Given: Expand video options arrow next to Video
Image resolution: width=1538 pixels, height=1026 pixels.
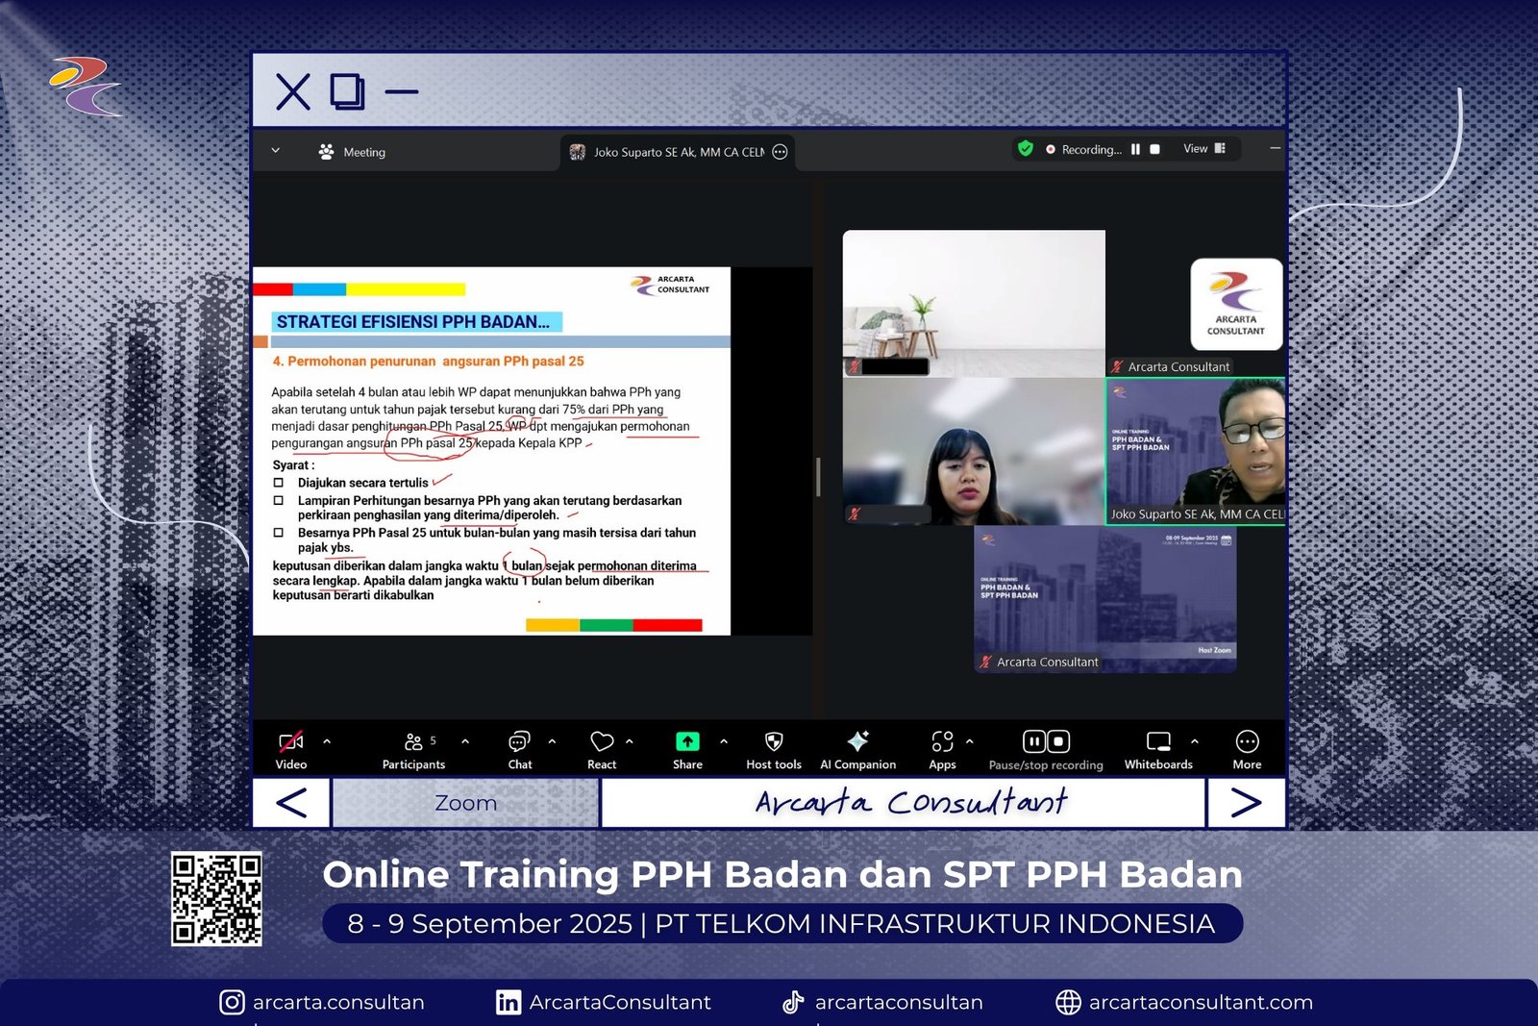Looking at the screenshot, I should click(x=327, y=741).
